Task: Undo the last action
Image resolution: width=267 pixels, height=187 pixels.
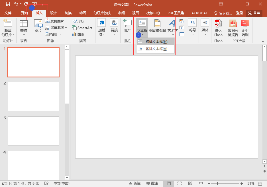Action: pos(16,4)
